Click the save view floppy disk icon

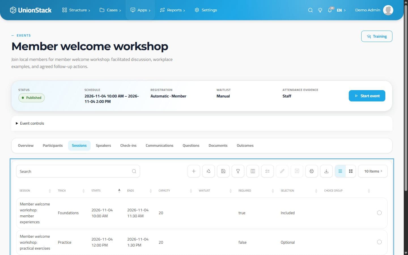click(223, 171)
